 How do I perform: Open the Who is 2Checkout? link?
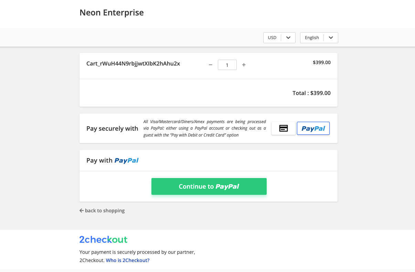(128, 260)
